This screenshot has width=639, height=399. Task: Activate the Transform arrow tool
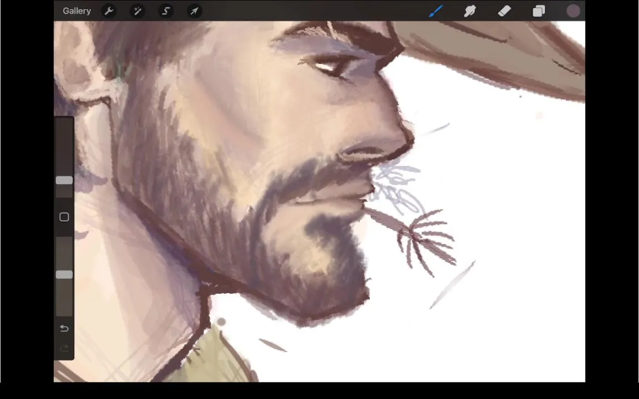tap(194, 11)
